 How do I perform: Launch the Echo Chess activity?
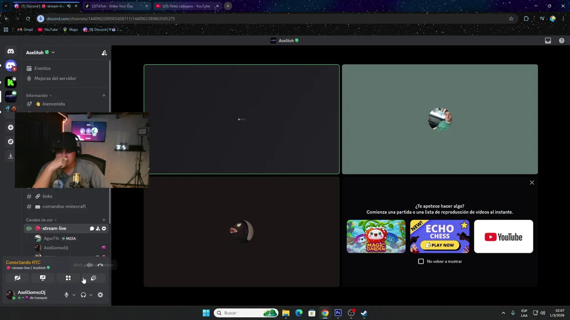pos(440,236)
